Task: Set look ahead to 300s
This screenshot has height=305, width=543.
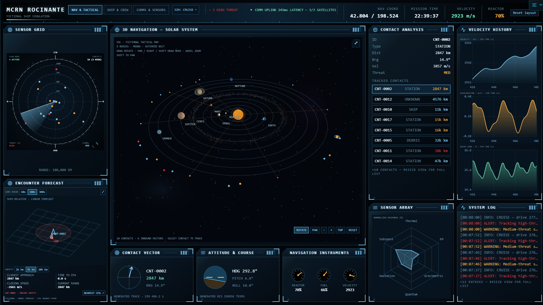Action: (42, 192)
